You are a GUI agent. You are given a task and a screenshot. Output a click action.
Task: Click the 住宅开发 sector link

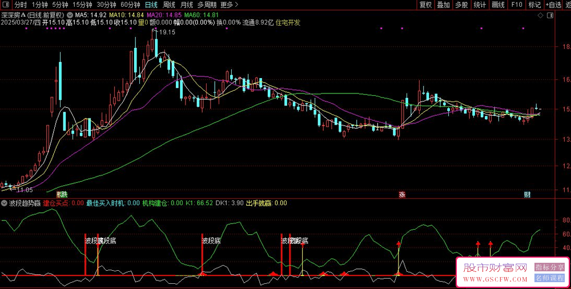(288, 23)
